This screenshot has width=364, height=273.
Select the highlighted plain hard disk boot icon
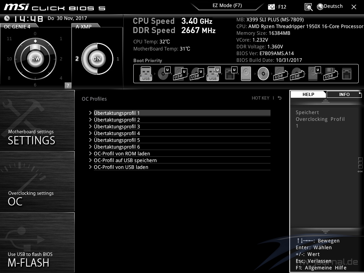[x=246, y=74]
